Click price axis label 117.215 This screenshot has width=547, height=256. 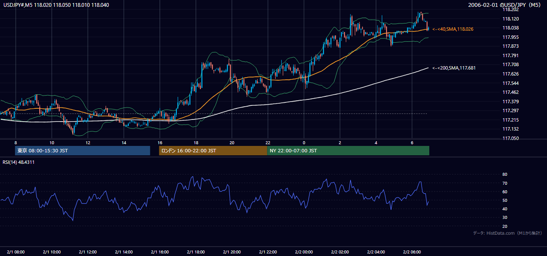511,120
